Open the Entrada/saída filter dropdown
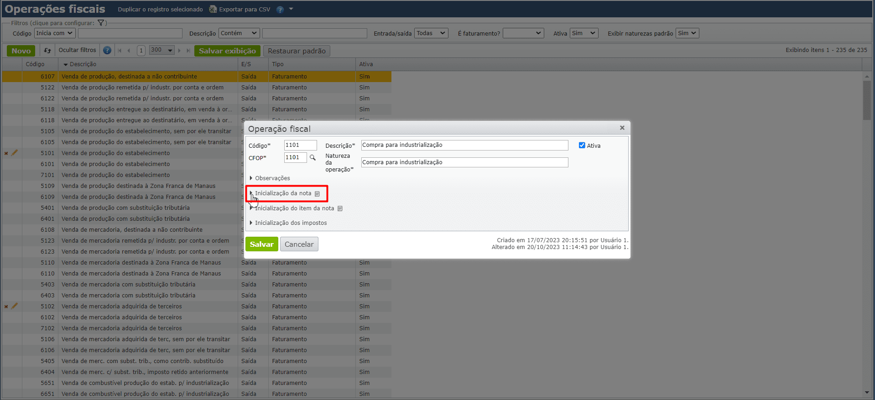The height and width of the screenshot is (400, 875). coord(431,33)
